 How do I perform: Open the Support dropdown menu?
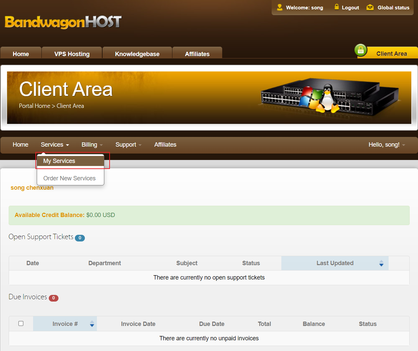click(x=128, y=145)
